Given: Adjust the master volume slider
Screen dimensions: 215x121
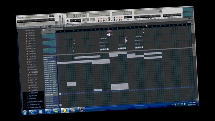Looking at the screenshot, I should [x=60, y=19].
